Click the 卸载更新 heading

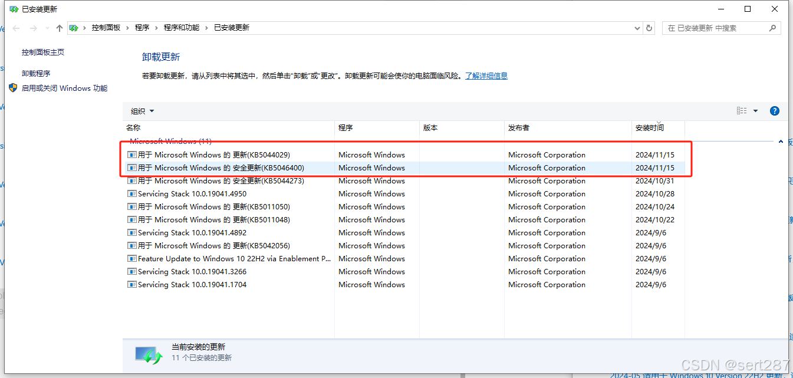click(x=161, y=57)
